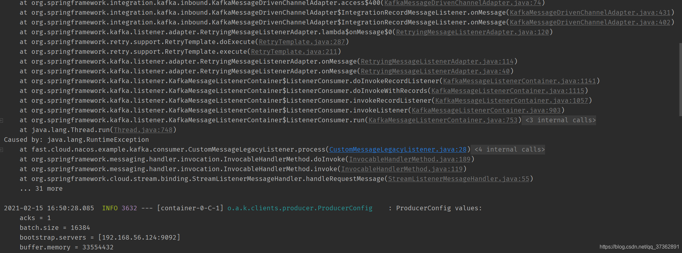Open the RetryingMessageListenerAdapter.java:120 link
This screenshot has height=253, width=682.
[x=473, y=32]
